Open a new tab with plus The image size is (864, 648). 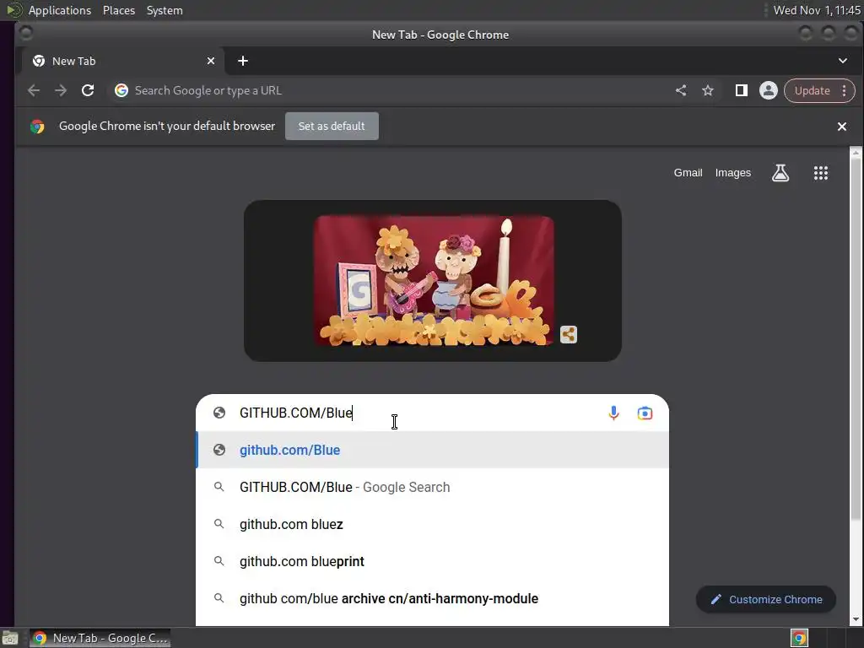242,61
